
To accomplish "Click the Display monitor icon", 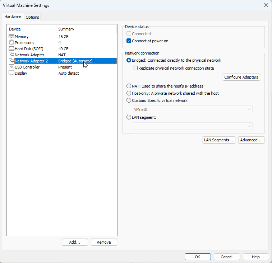I will click(11, 73).
